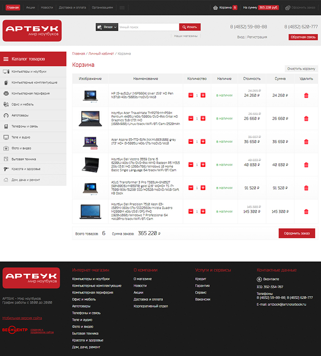
Task: Click the VKontakte icon in footer
Action: coord(259,279)
